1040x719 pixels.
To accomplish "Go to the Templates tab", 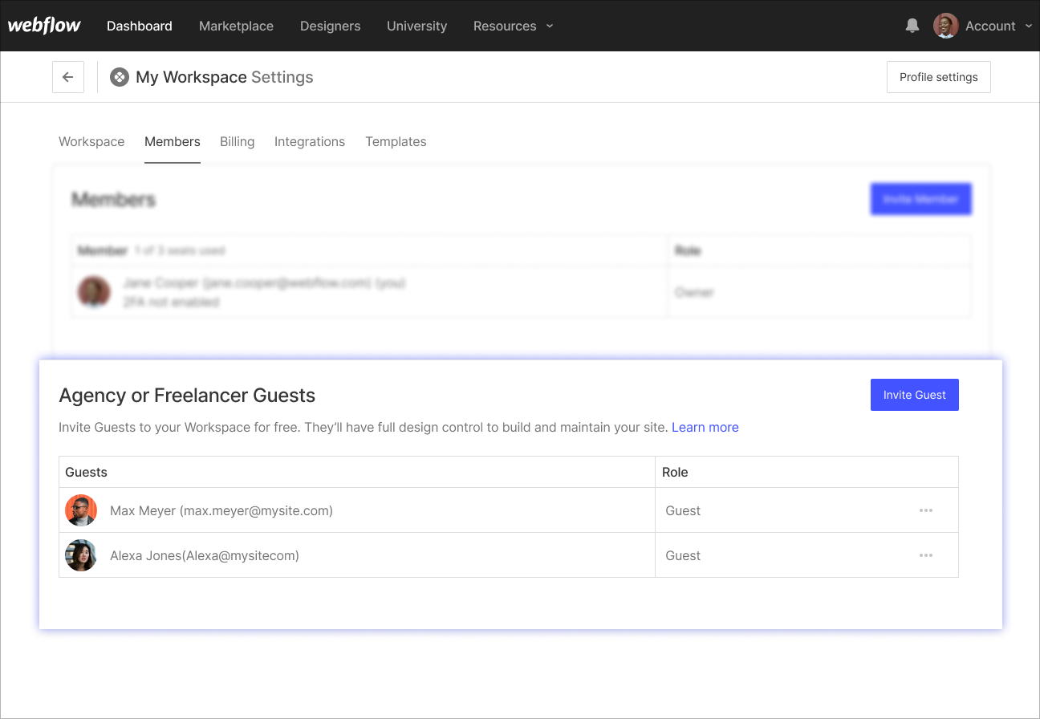I will coord(396,141).
